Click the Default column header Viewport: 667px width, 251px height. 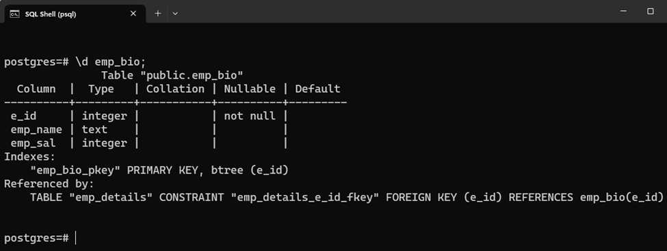(317, 89)
